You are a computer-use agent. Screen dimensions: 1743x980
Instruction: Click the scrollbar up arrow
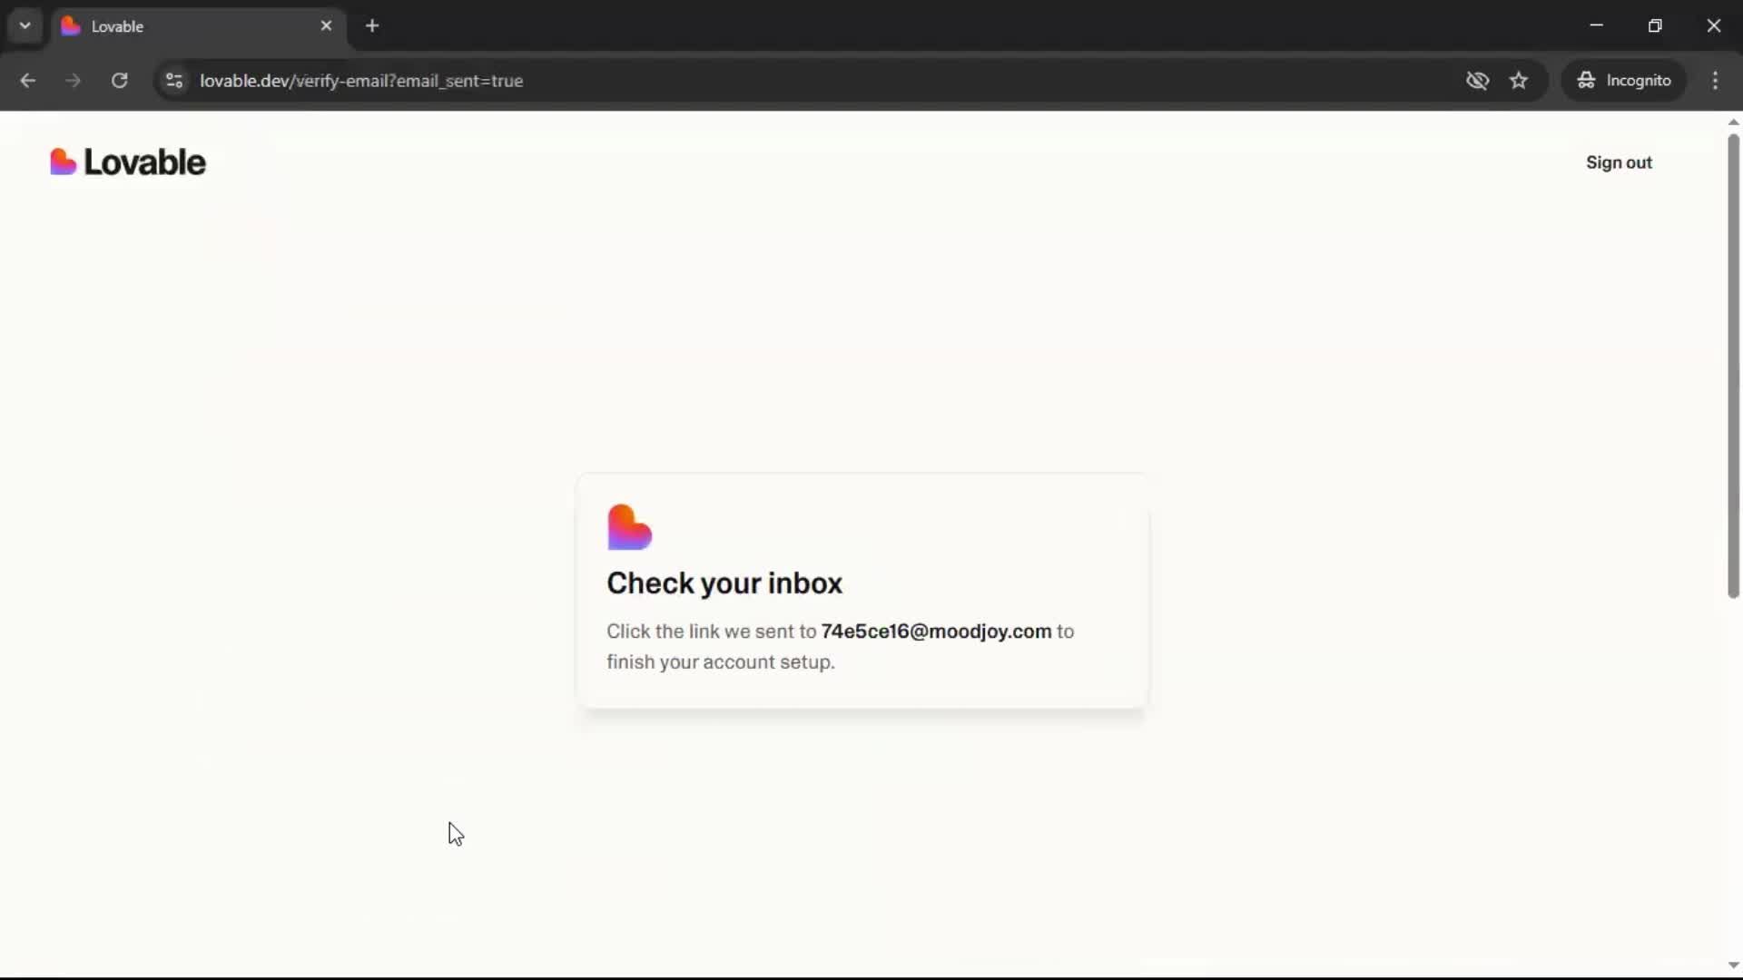point(1733,122)
